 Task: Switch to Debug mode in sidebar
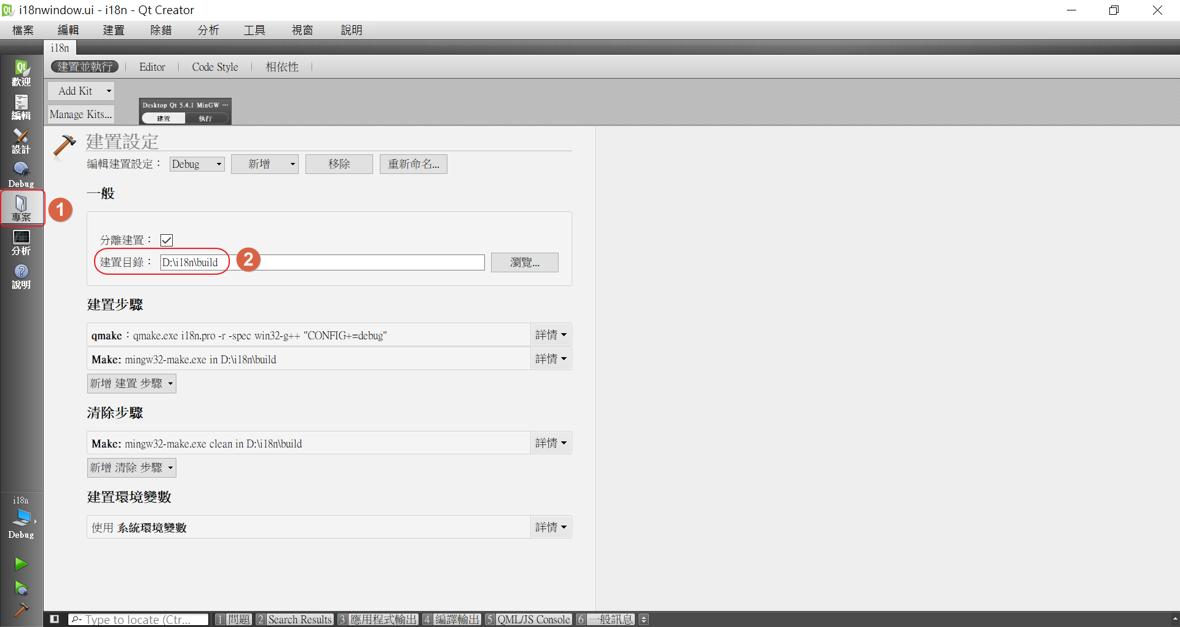[21, 175]
